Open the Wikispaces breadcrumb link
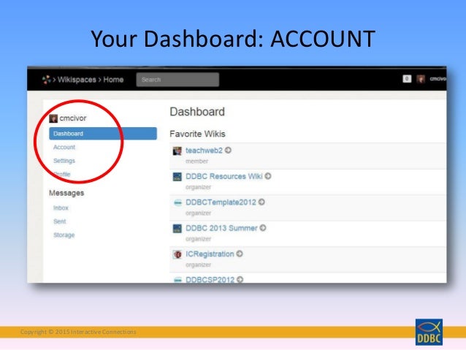 [x=77, y=80]
